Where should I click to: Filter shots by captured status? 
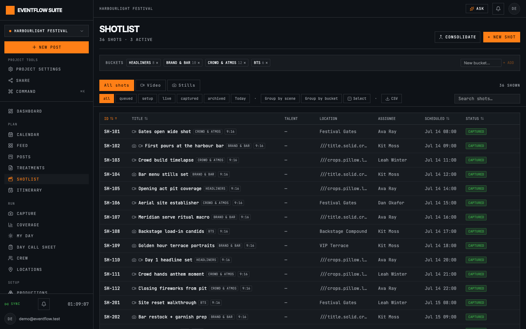pos(190,99)
